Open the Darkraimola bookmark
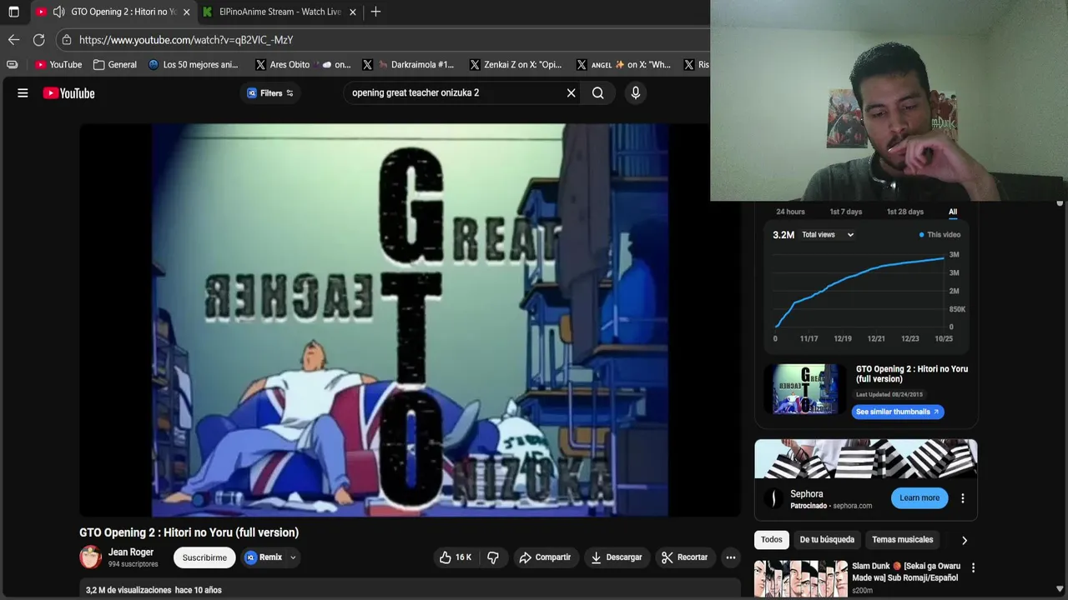The image size is (1068, 600). point(408,64)
